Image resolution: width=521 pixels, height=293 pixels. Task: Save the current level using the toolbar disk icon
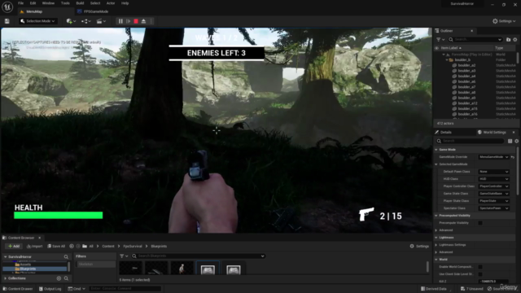(x=7, y=21)
